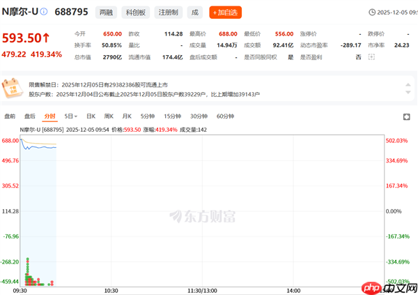Screen dimensions: 418x295
Task: Click the clock icon next to the date
Action: pos(372,13)
